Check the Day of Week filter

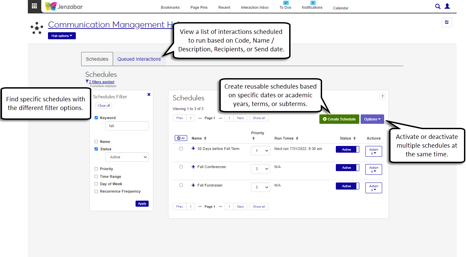[x=96, y=184]
